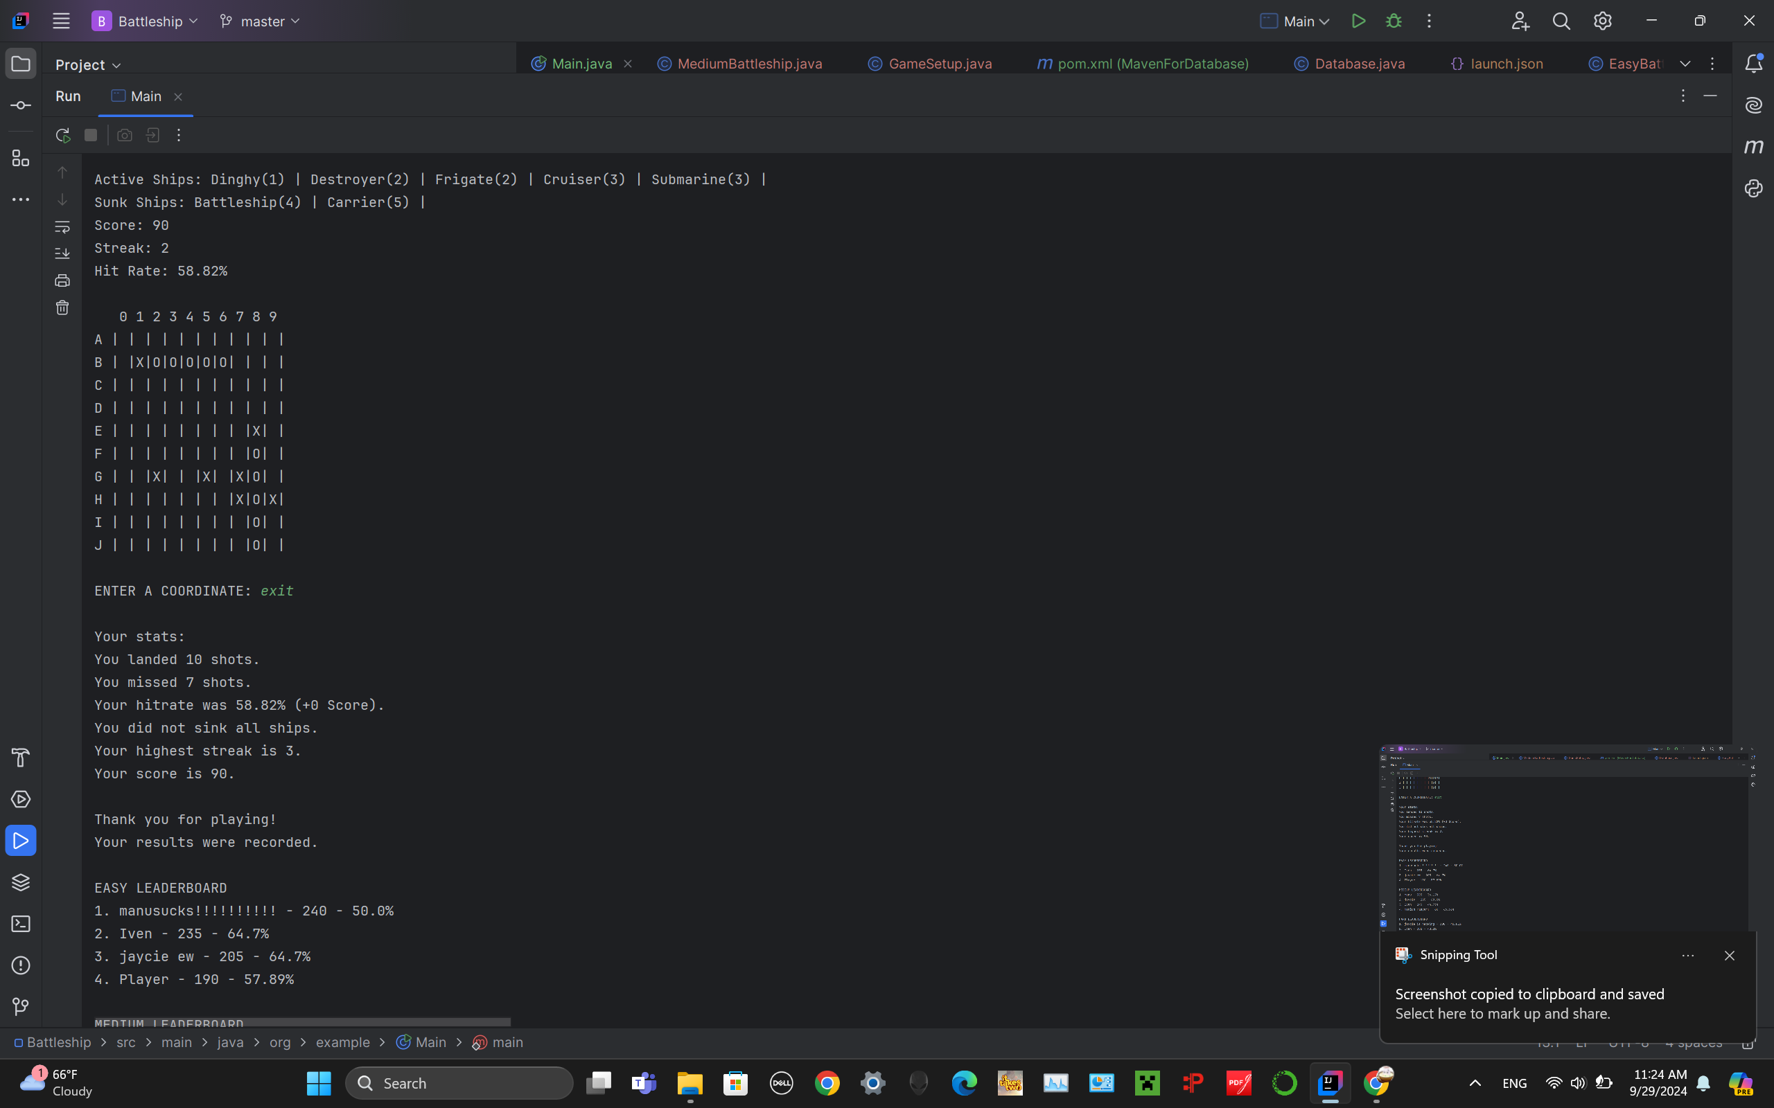This screenshot has width=1774, height=1108.
Task: Click the Rerun Main icon
Action: pos(63,136)
